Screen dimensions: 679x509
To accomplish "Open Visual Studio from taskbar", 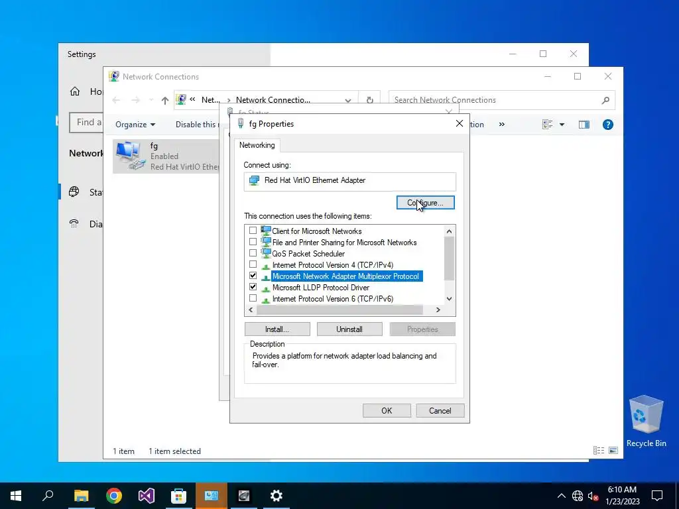I will pos(147,496).
